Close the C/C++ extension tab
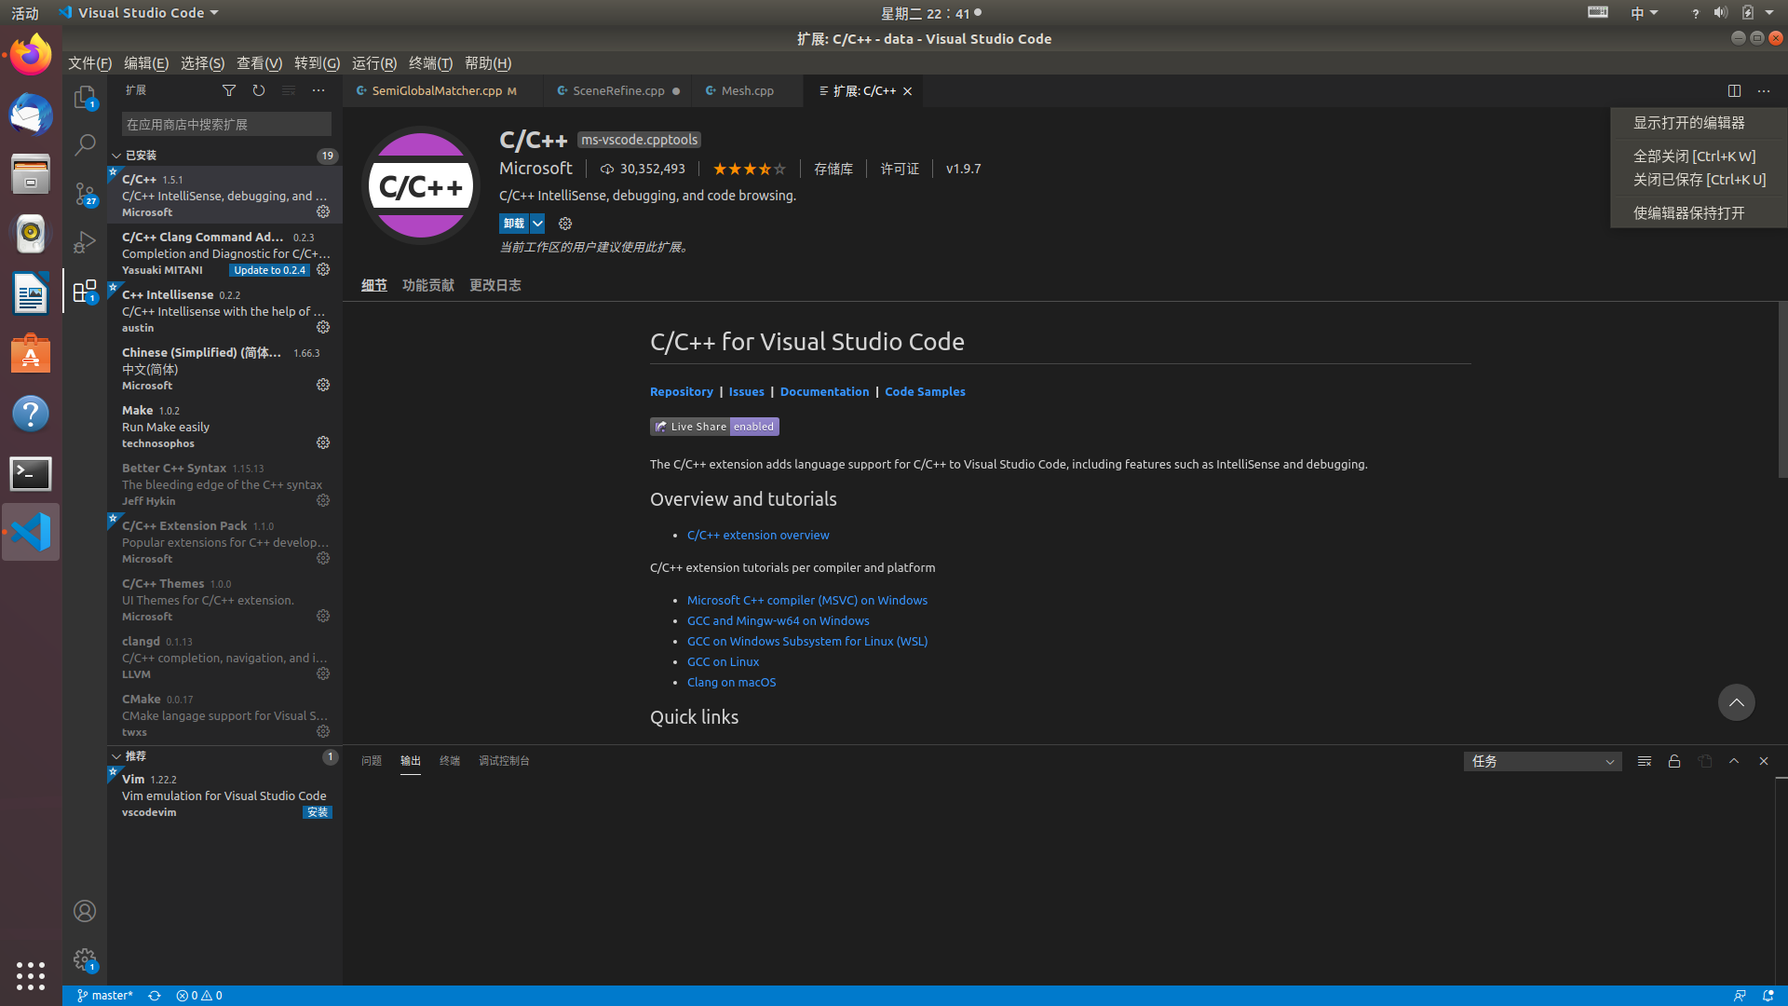 pos(907,91)
